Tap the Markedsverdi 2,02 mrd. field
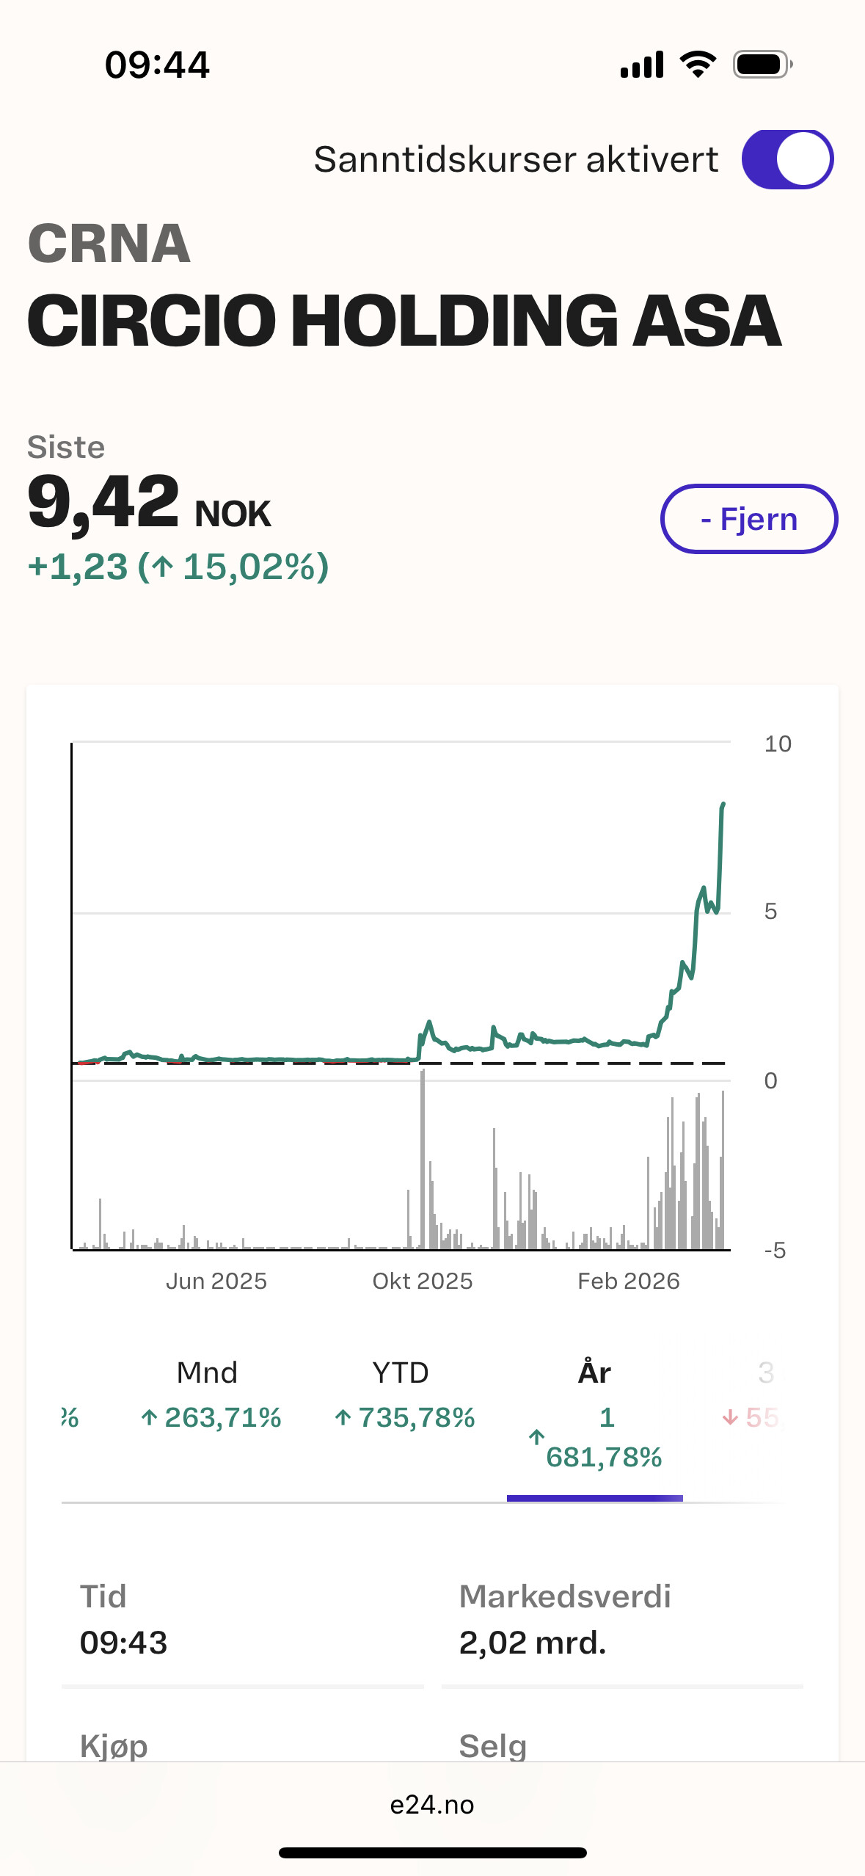This screenshot has width=865, height=1876. tap(565, 1620)
